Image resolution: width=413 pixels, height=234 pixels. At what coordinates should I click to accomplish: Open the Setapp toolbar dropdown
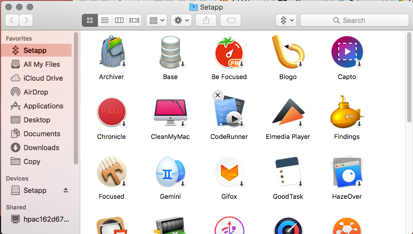[286, 20]
